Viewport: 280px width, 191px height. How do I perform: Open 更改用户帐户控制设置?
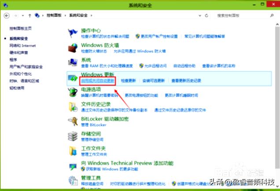click(x=159, y=37)
